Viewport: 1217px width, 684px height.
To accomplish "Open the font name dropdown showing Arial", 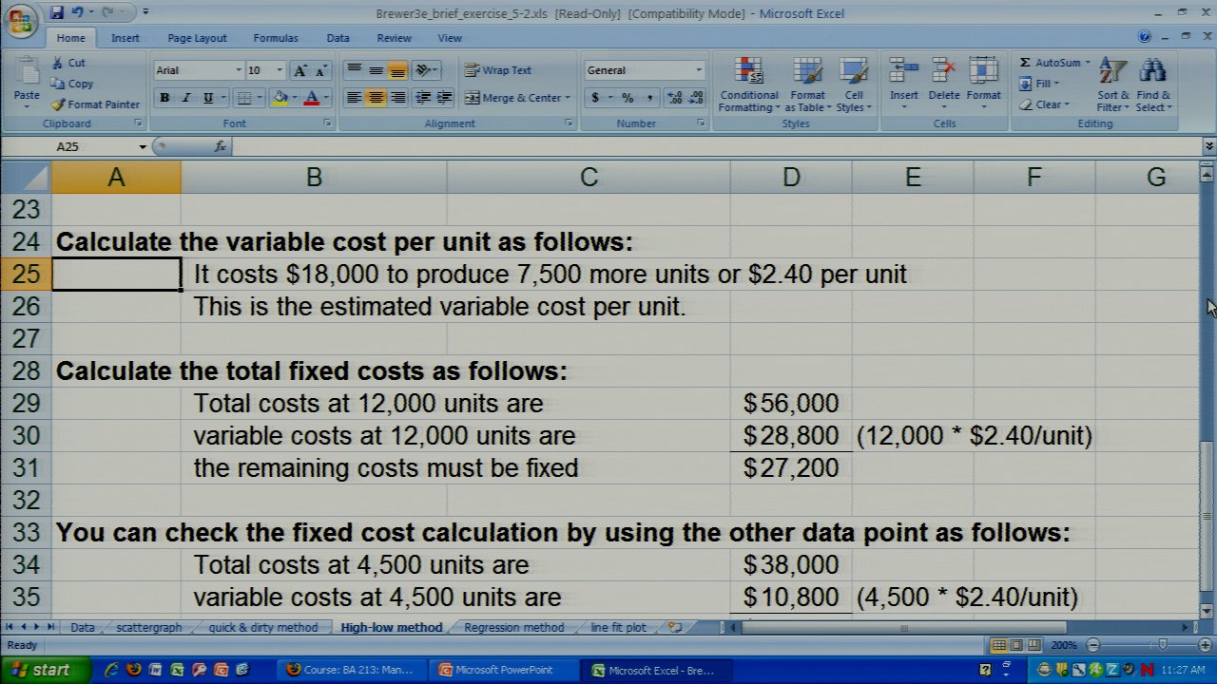I will coord(239,70).
